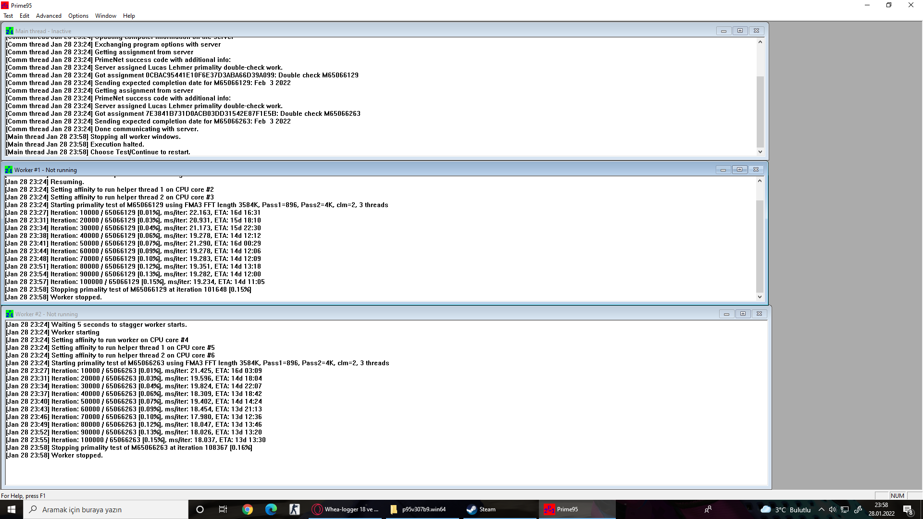Image resolution: width=923 pixels, height=519 pixels.
Task: Click the taskbar search box
Action: (106, 509)
